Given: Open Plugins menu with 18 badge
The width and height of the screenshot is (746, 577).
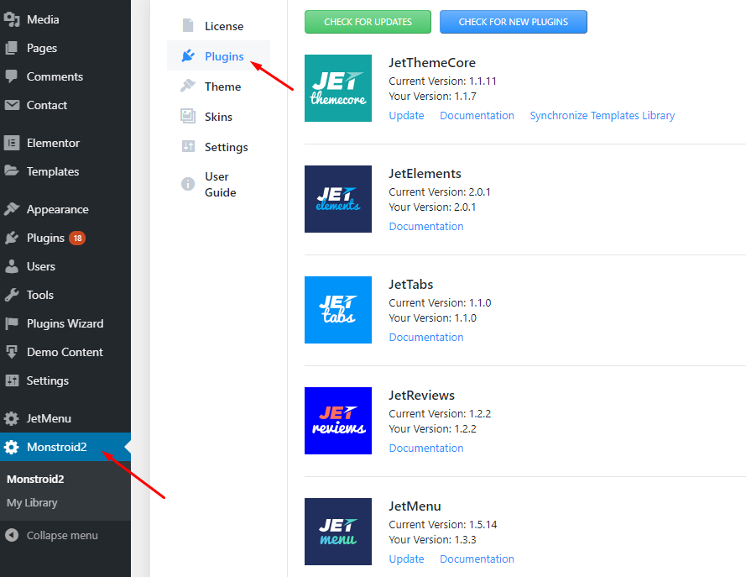Looking at the screenshot, I should (45, 238).
